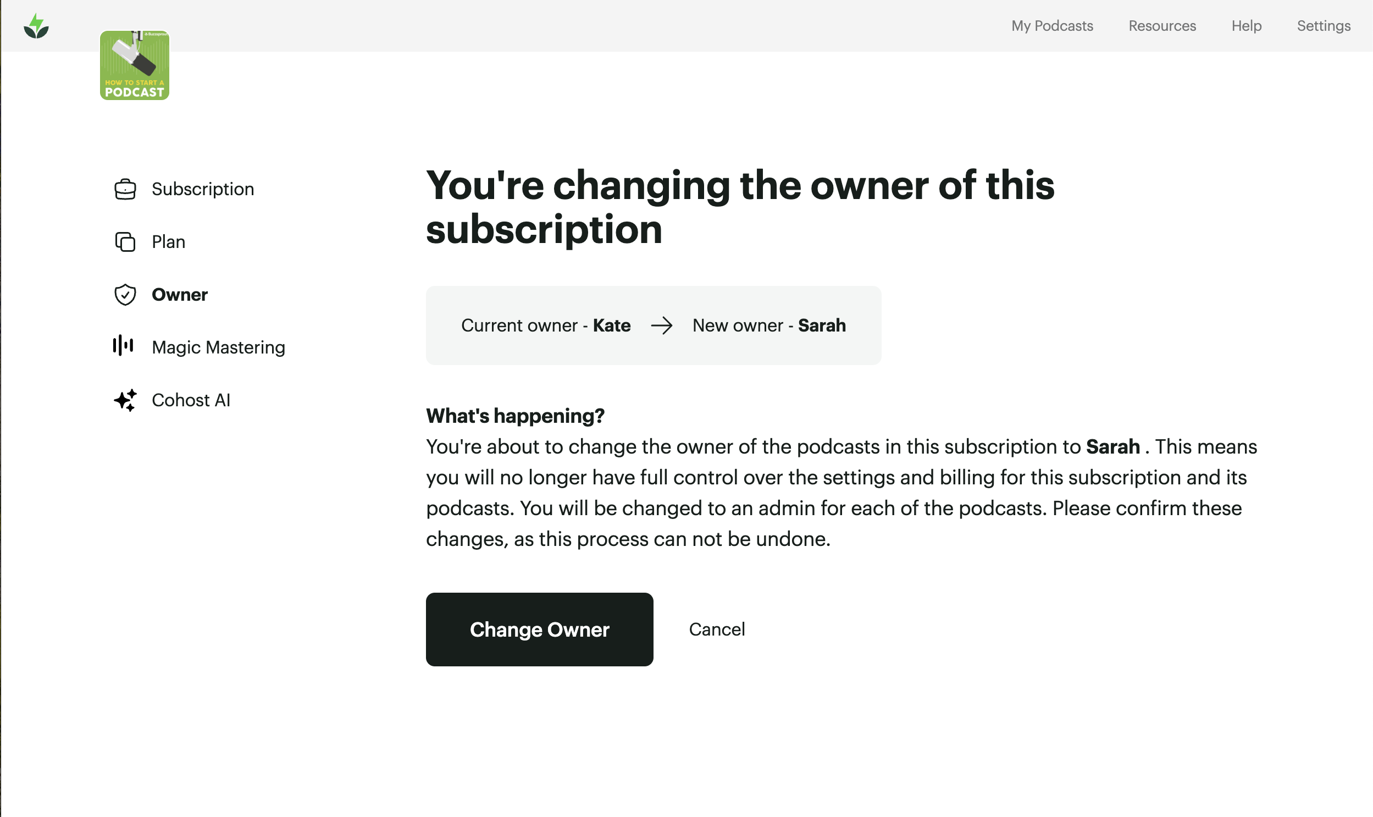Open the Cohost AI section
The height and width of the screenshot is (817, 1373).
(191, 400)
